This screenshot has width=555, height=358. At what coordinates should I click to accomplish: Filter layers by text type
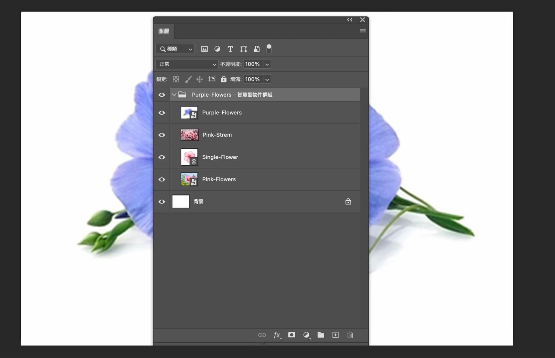pos(230,49)
